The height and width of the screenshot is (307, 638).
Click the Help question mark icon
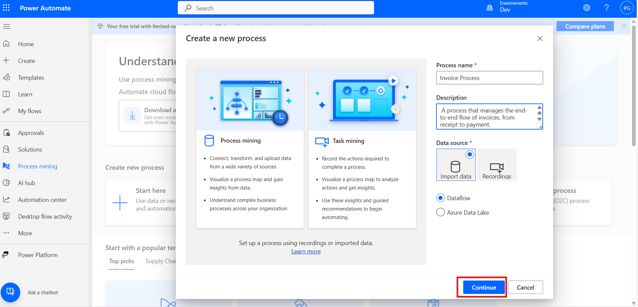click(x=606, y=8)
